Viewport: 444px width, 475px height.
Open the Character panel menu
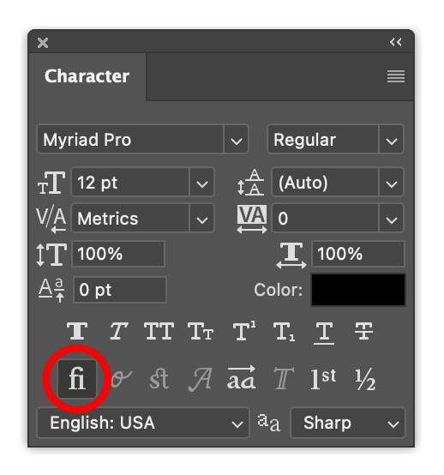pos(396,76)
